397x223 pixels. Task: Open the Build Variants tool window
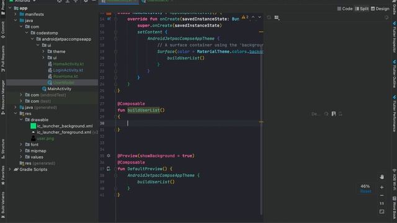[x=2, y=205]
